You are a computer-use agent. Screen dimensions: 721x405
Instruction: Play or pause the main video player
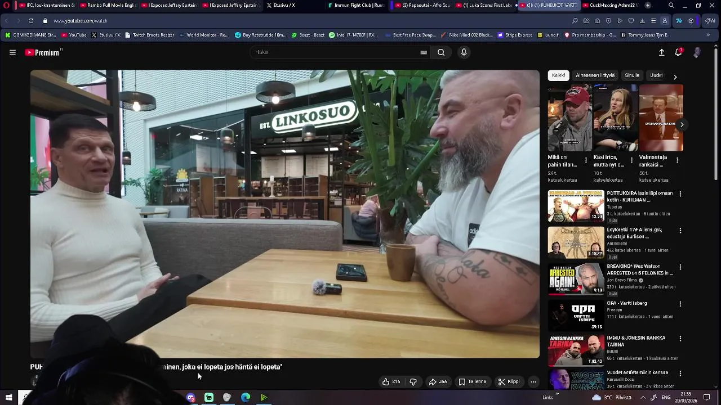pos(284,214)
